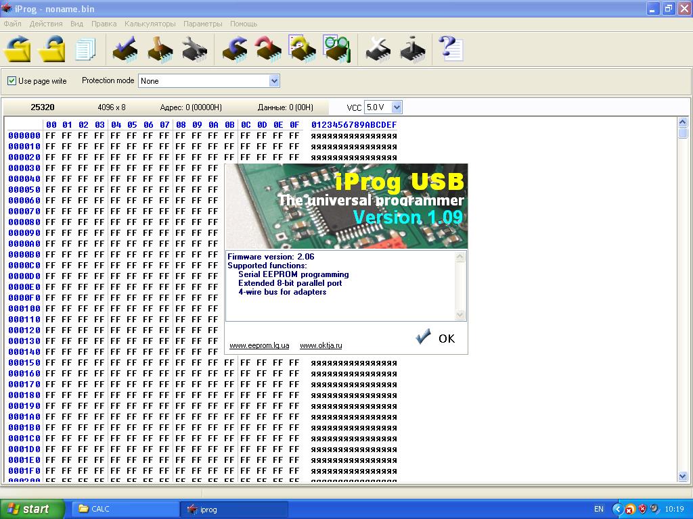Viewport: 693px width, 519px height.
Task: Click the chip name 25320
Action: tap(43, 107)
